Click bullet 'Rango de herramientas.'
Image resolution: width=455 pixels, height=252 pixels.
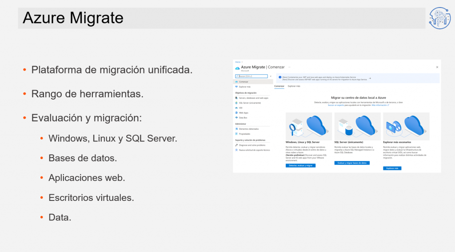pos(88,94)
